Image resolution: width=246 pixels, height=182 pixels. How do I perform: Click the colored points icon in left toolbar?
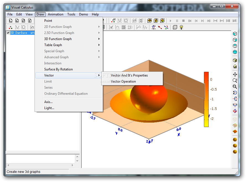coord(11,27)
